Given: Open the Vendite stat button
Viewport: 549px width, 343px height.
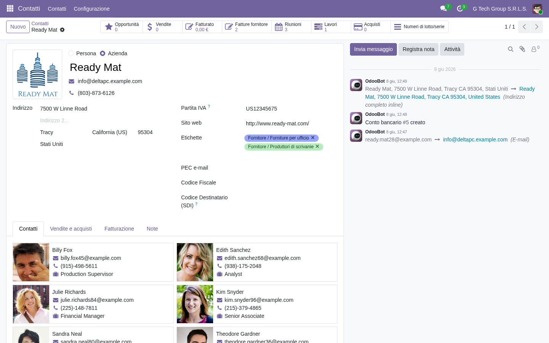Looking at the screenshot, I should point(163,27).
